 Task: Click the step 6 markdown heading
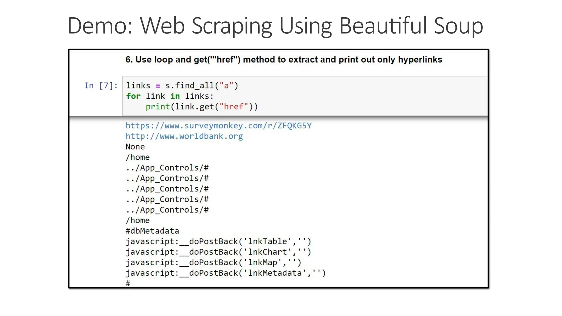[x=283, y=60]
